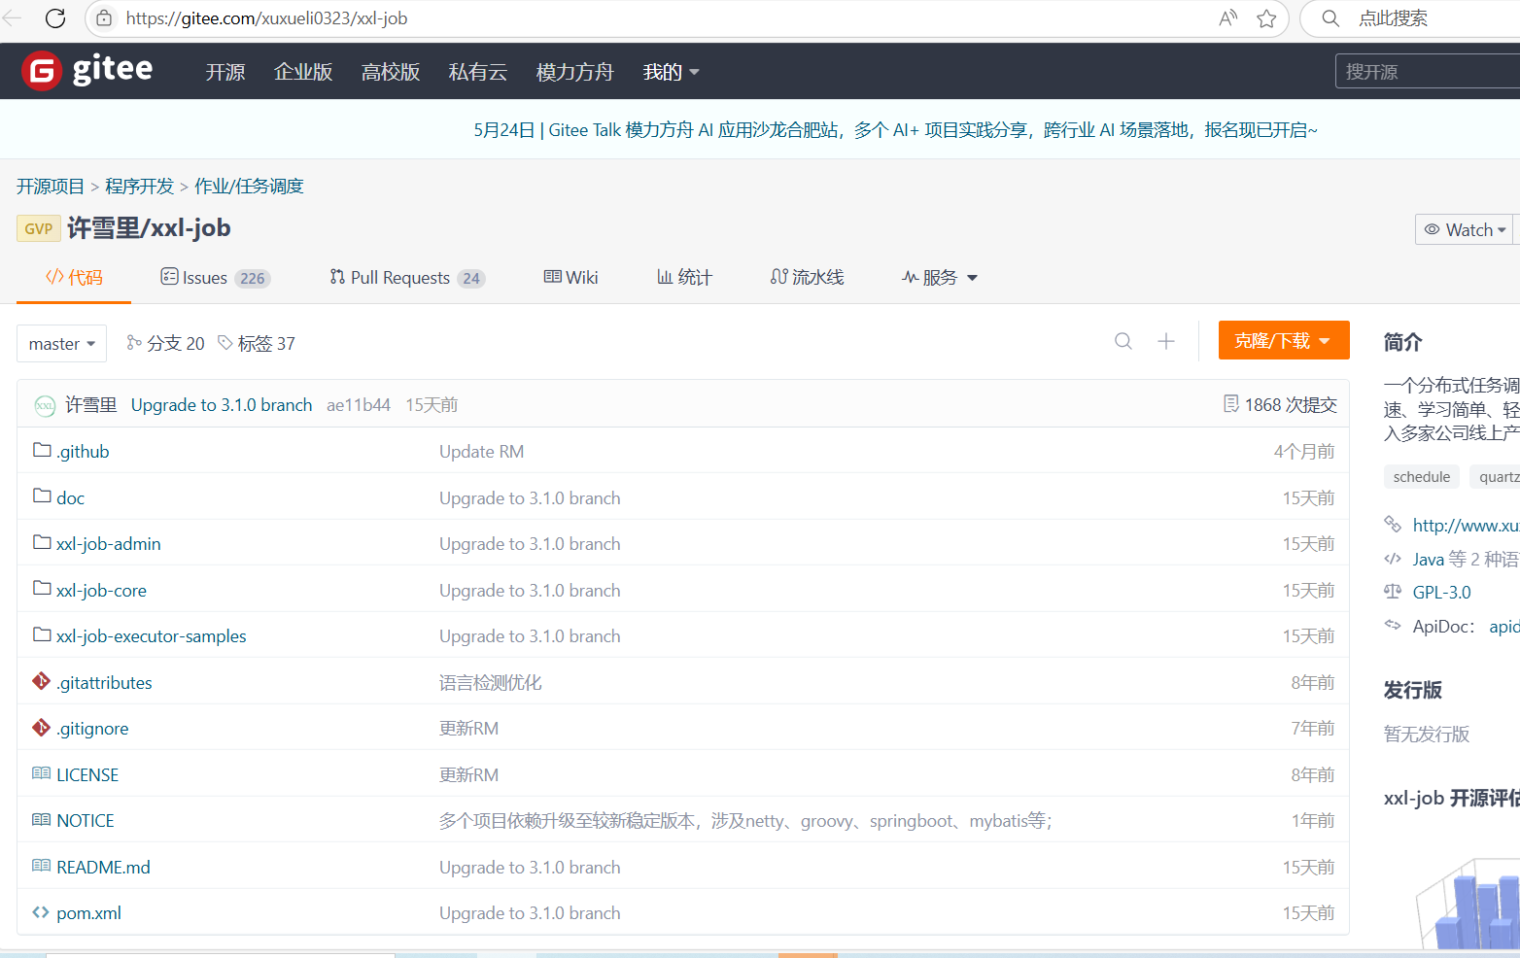Click commit history document icon
Screen dimensions: 1520x958
click(1231, 403)
